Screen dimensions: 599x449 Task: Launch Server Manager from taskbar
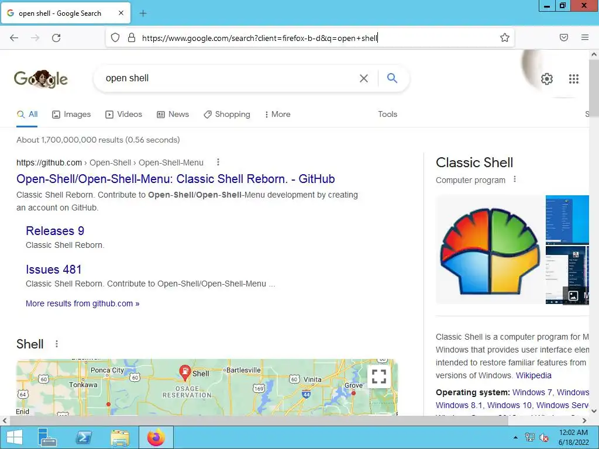[x=47, y=437]
